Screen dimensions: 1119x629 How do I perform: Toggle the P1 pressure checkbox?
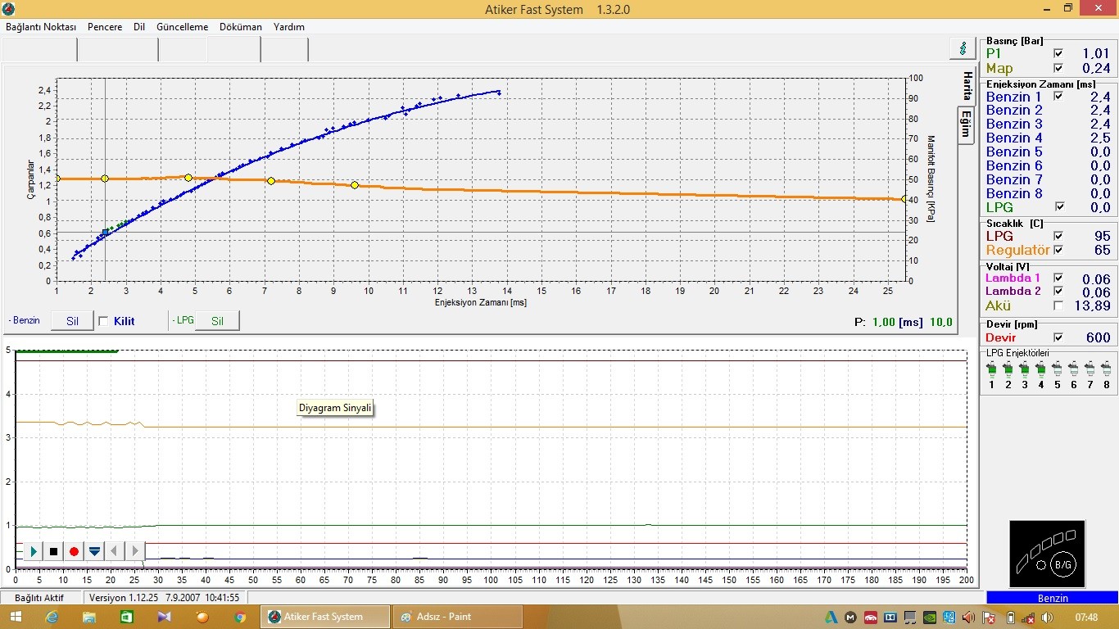point(1058,54)
